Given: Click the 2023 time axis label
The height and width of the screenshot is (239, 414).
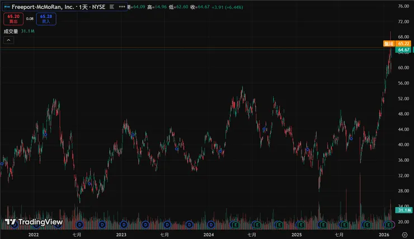Looking at the screenshot, I should (121, 235).
